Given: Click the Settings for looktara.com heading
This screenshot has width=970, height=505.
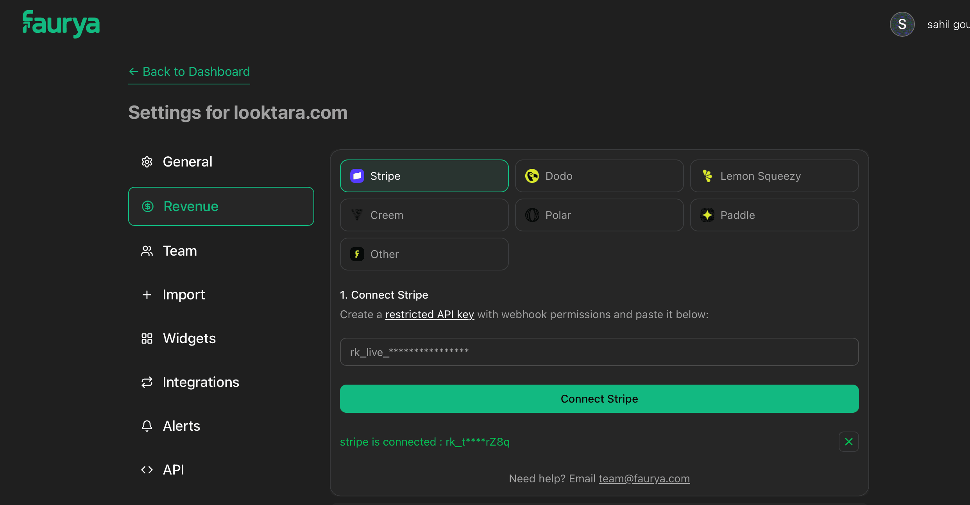Looking at the screenshot, I should (x=238, y=113).
